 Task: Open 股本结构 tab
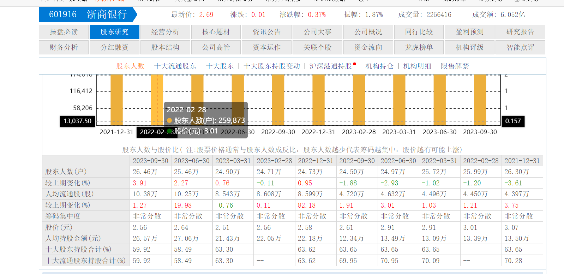click(165, 47)
